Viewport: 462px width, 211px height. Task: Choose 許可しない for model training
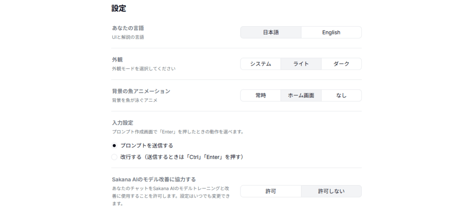[x=331, y=191]
